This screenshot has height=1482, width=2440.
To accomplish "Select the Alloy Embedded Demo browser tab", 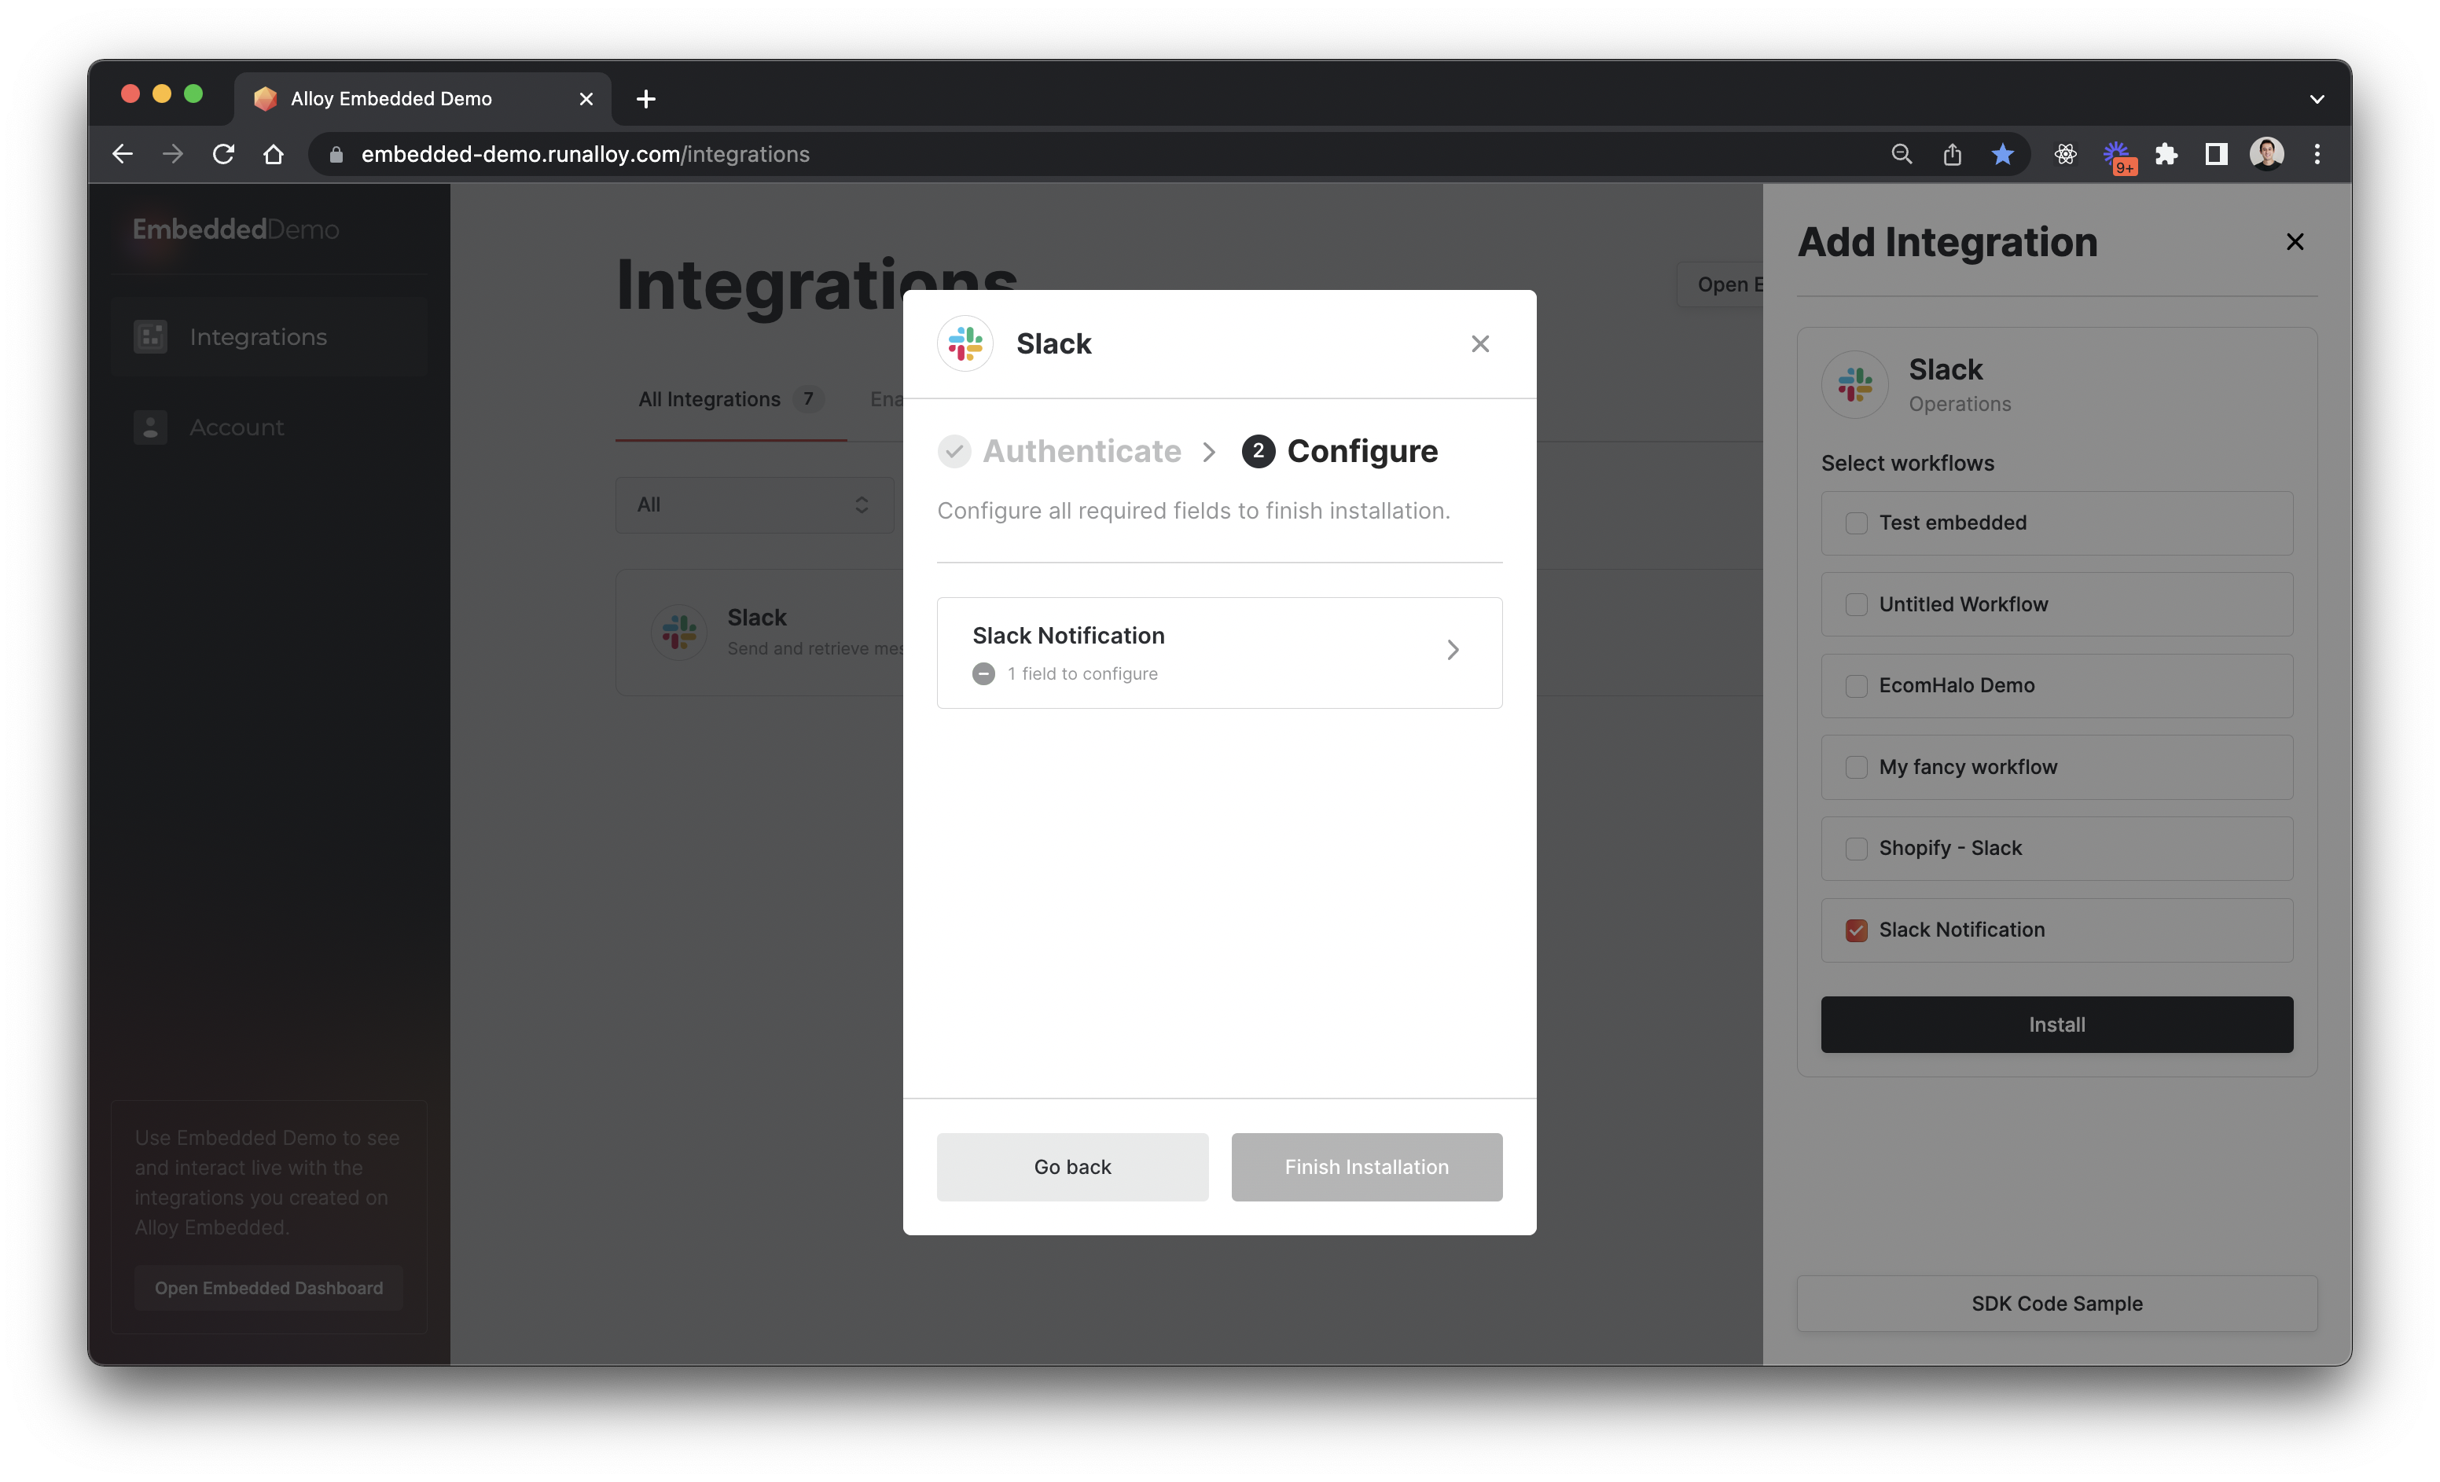I will [391, 99].
